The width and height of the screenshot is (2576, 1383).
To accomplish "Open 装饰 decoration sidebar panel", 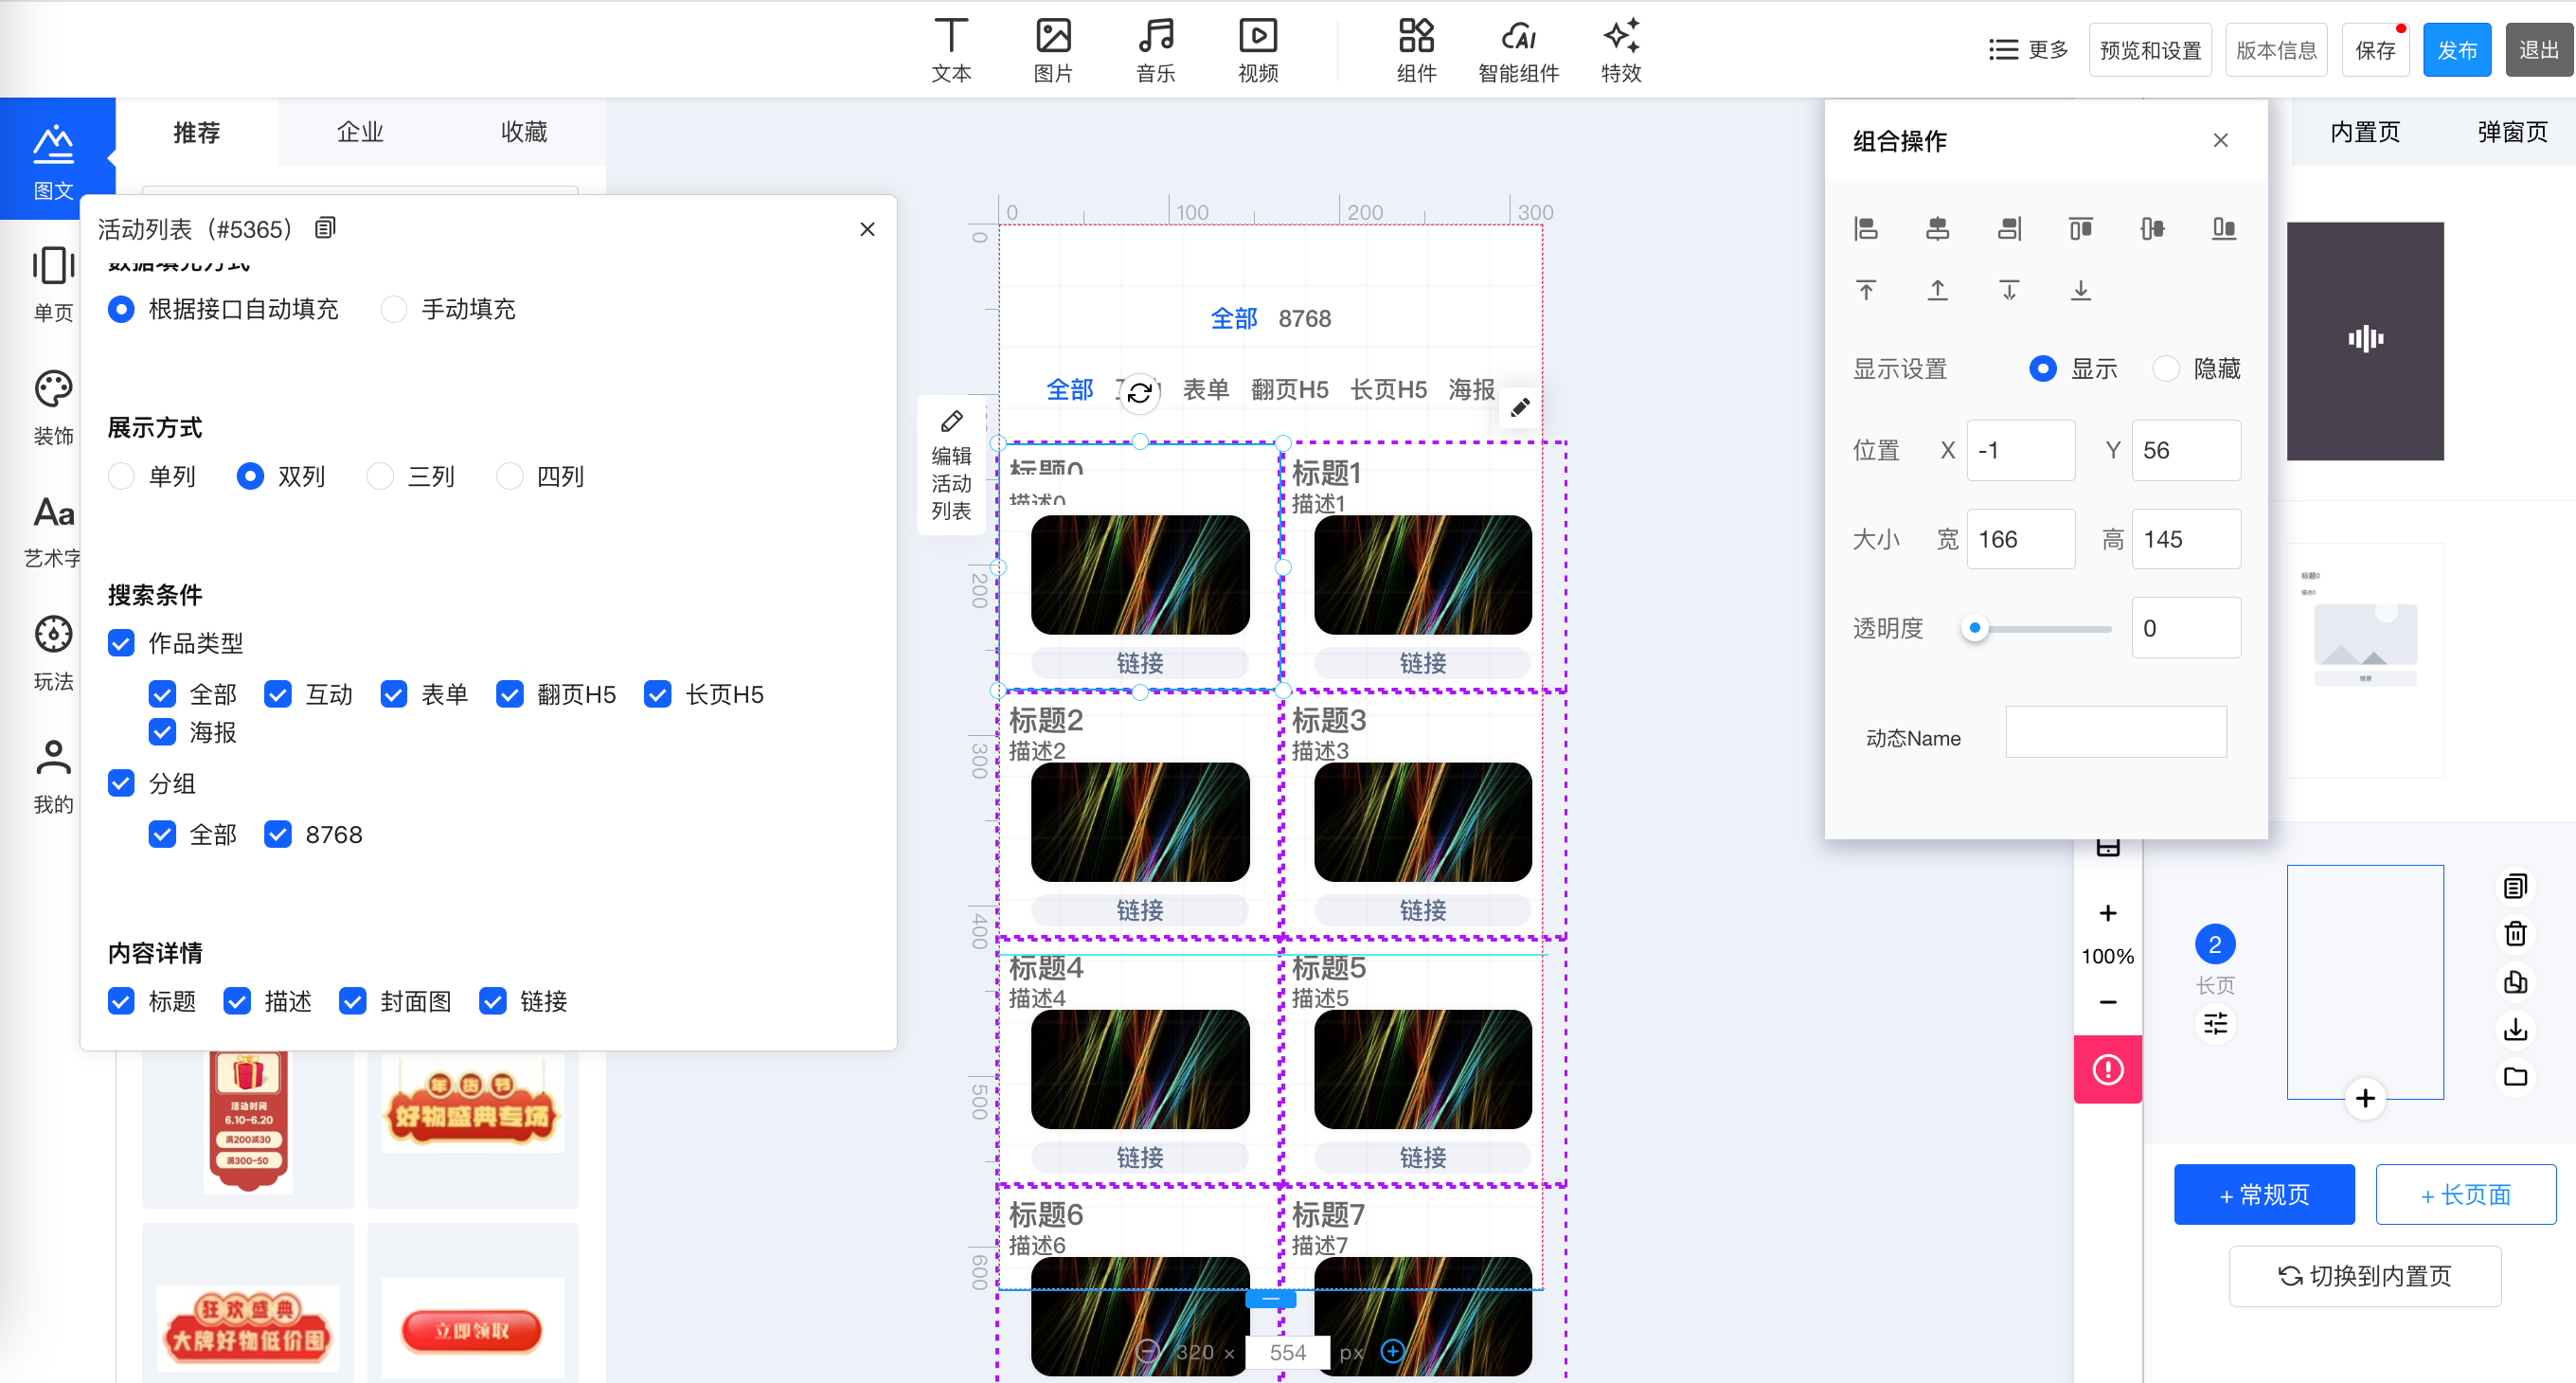I will click(x=53, y=406).
